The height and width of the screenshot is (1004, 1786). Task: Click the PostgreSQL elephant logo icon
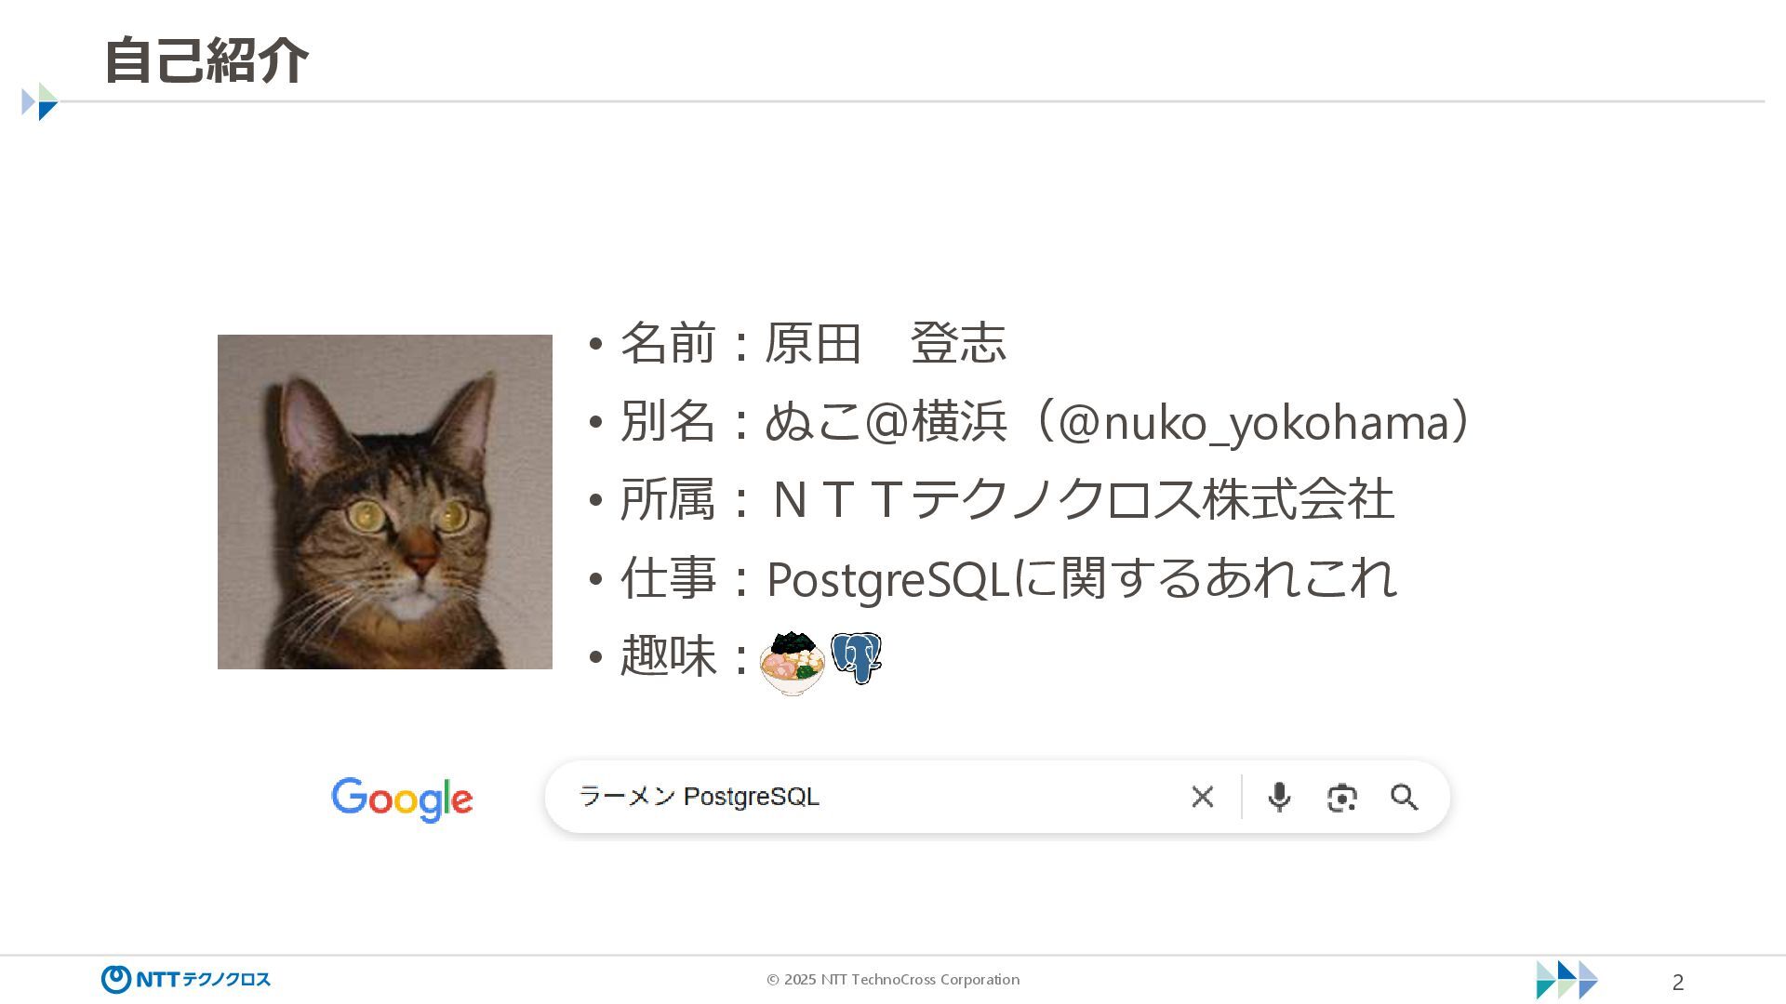coord(856,658)
